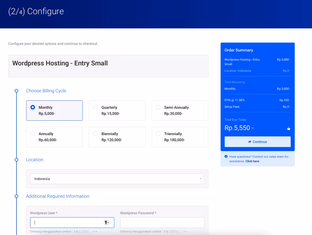
Task: Click the 'Rp.60,000-' price in the Annually card
Action: [x=48, y=140]
